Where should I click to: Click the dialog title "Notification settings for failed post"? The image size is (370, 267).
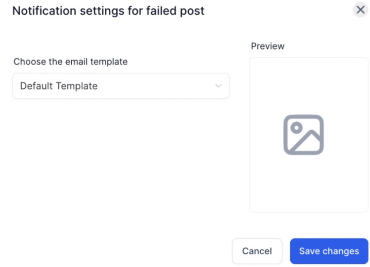pyautogui.click(x=108, y=10)
